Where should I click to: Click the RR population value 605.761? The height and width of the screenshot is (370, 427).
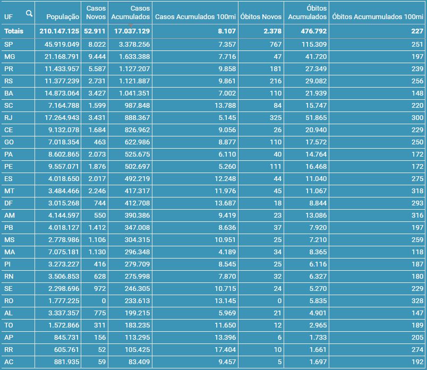pos(66,350)
